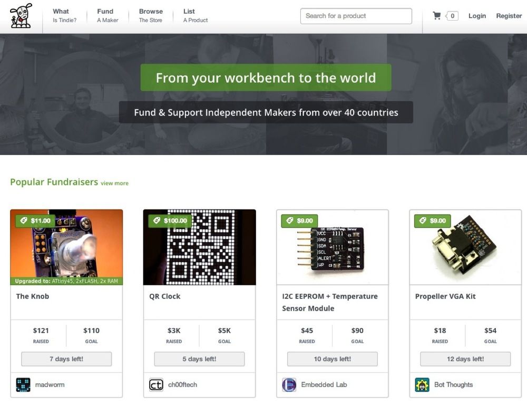
Task: Open the QR Clock product thumbnail
Action: click(200, 247)
